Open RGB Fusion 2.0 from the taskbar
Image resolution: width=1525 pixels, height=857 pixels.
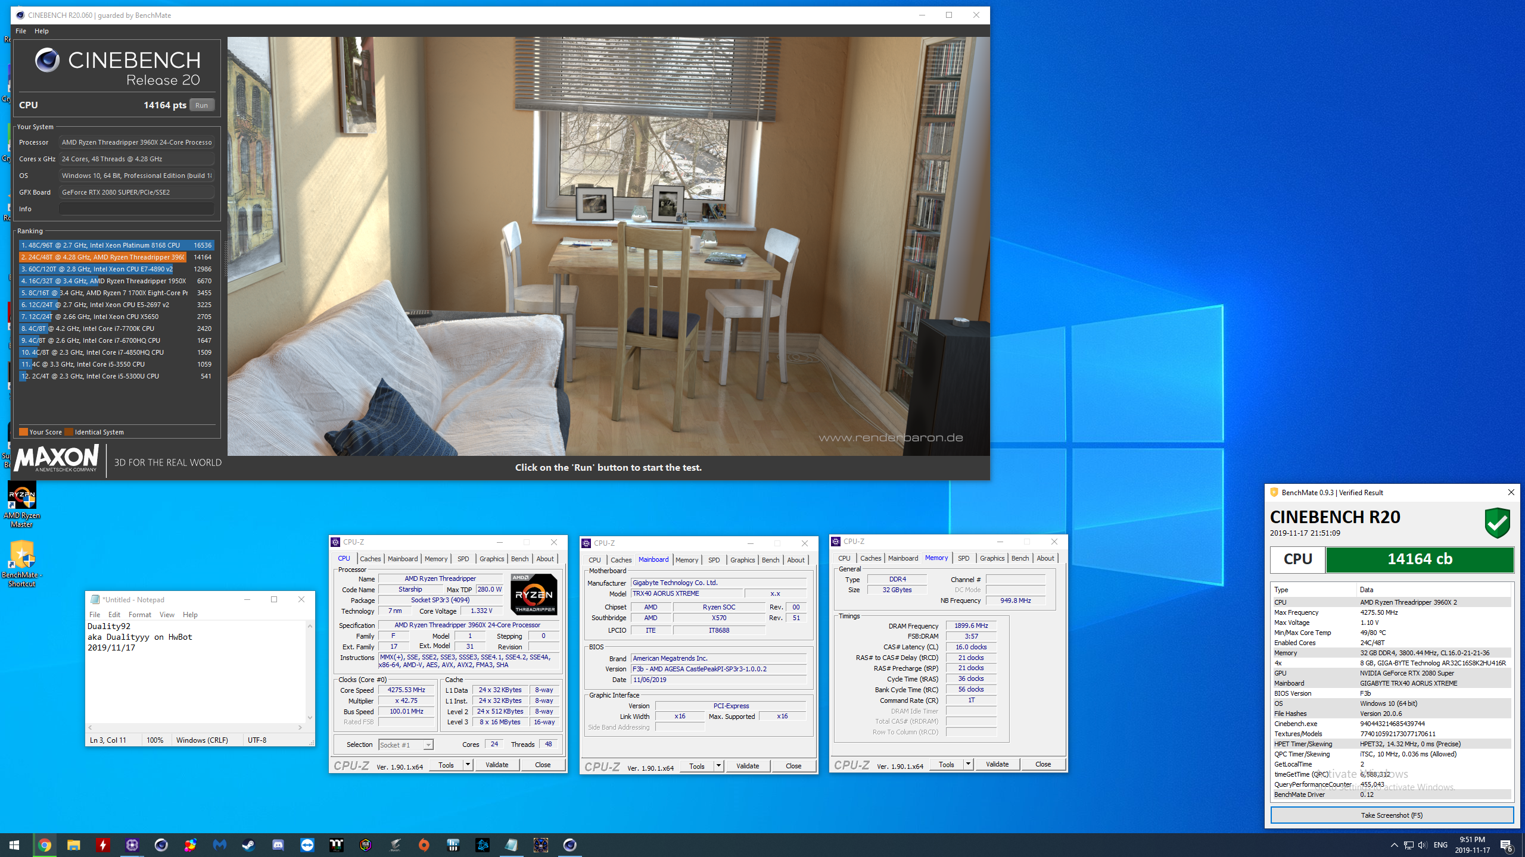point(366,845)
